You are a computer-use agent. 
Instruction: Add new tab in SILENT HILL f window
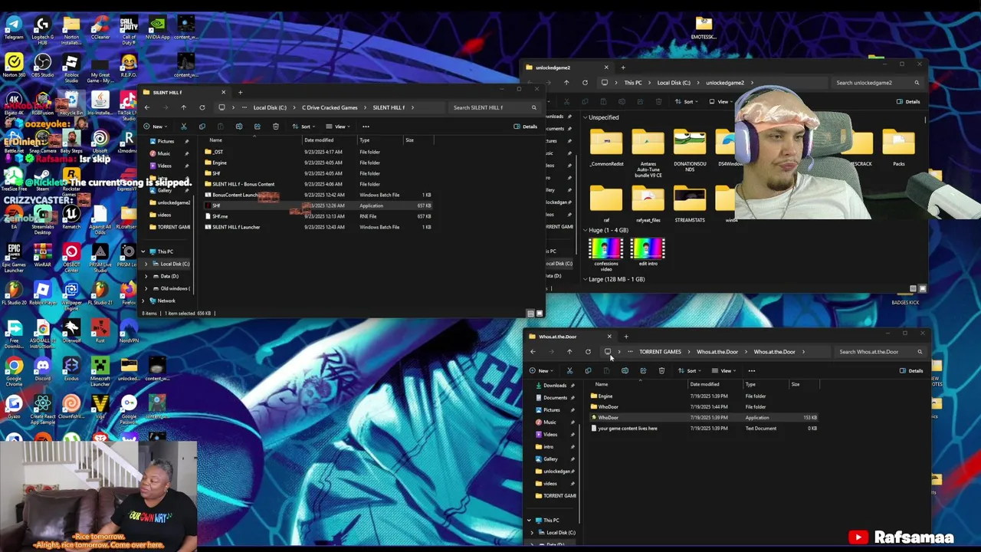(x=240, y=93)
